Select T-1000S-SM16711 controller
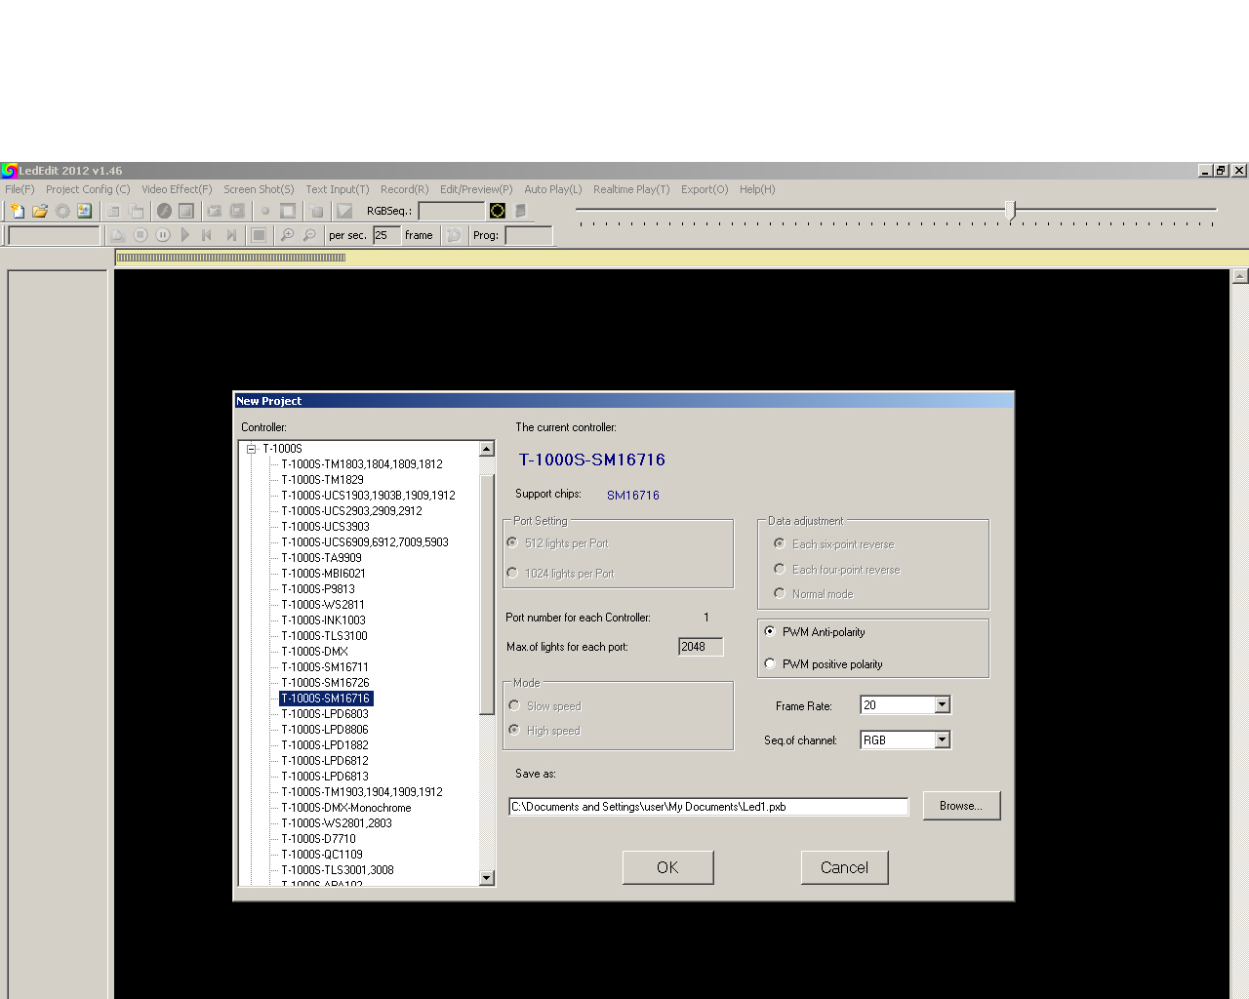The height and width of the screenshot is (999, 1249). click(325, 667)
